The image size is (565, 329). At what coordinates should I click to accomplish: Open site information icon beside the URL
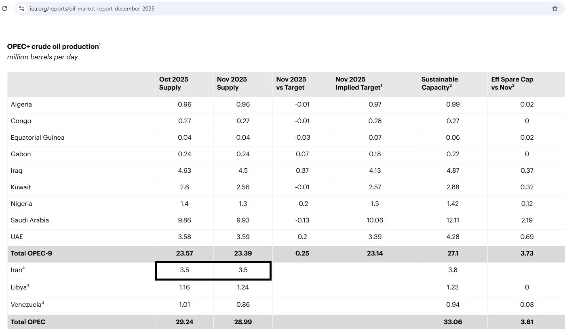(22, 8)
